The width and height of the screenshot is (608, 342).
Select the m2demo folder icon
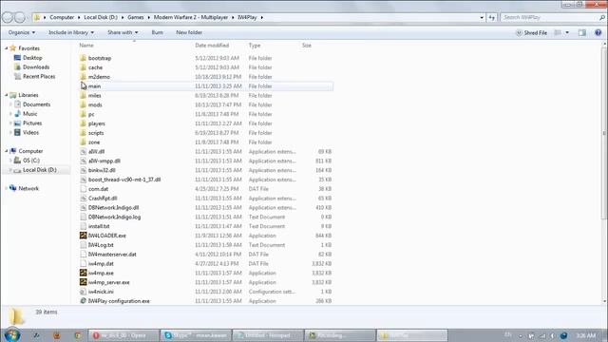click(x=83, y=77)
